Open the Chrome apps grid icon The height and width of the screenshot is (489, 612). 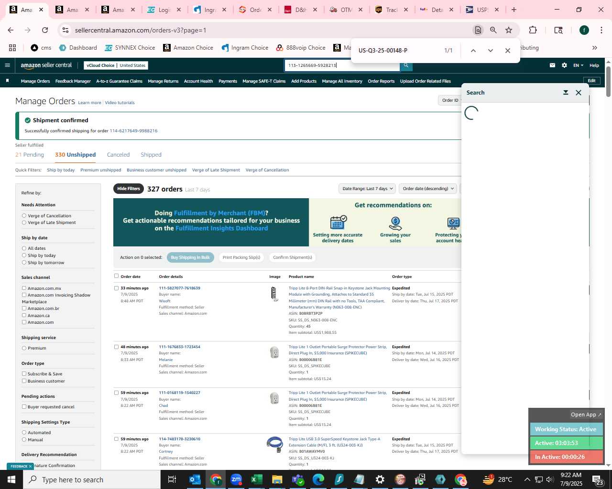coord(12,48)
